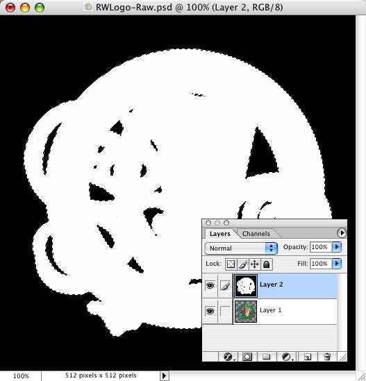Open the Layers palette options menu arrow

tap(342, 232)
